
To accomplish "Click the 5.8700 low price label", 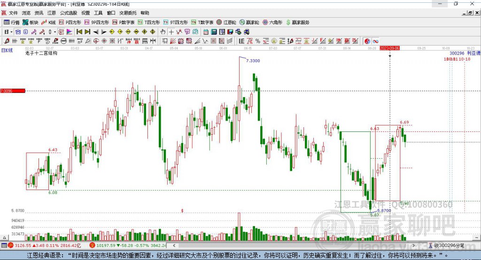I will point(384,211).
